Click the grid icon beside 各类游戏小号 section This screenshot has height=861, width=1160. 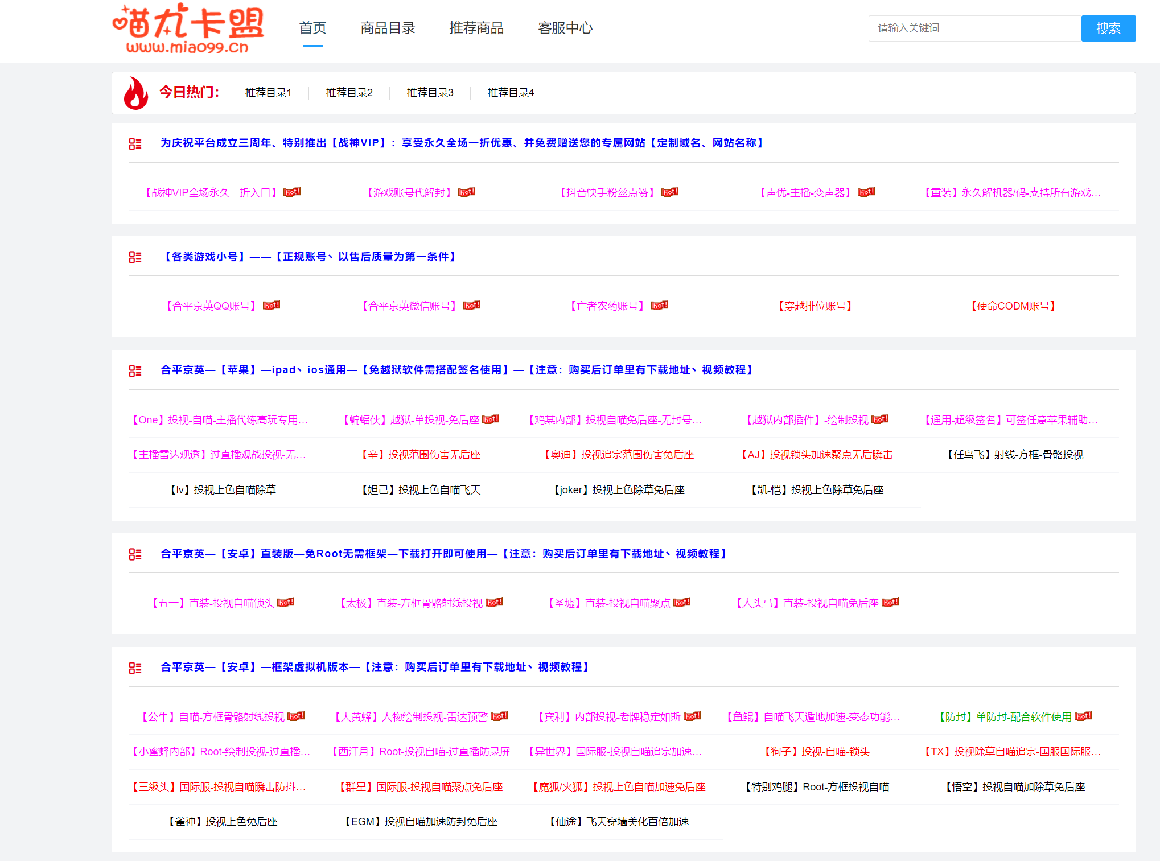135,257
